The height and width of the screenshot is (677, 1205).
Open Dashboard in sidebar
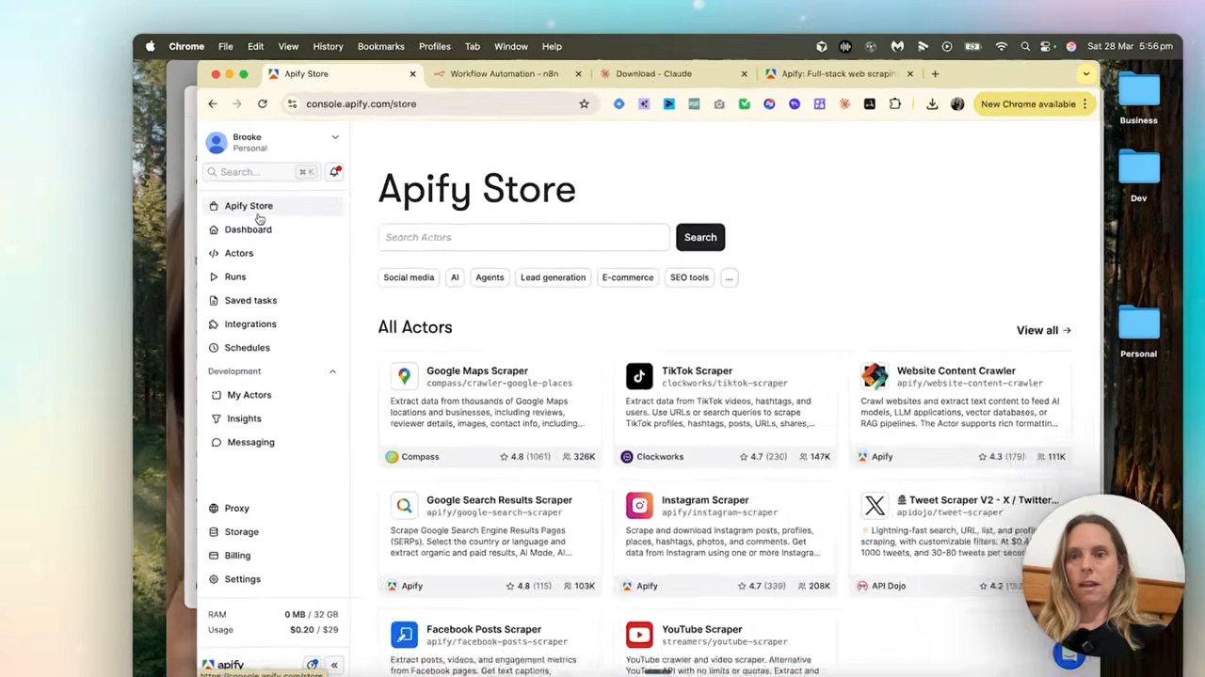click(248, 229)
